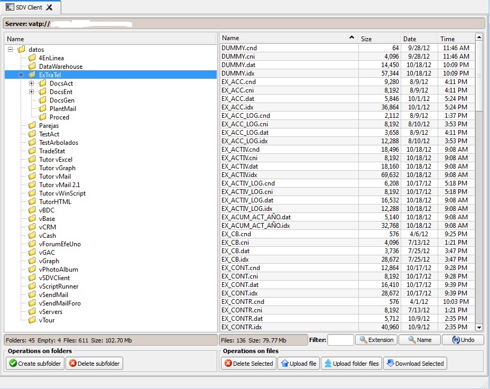The image size is (490, 389).
Task: Click the Download Selected button
Action: [415, 364]
